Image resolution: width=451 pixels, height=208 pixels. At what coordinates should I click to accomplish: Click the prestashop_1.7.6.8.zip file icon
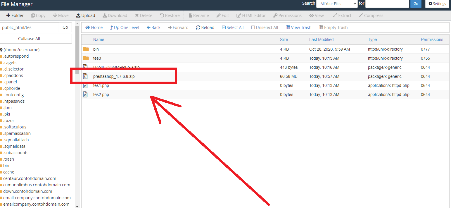(x=85, y=76)
